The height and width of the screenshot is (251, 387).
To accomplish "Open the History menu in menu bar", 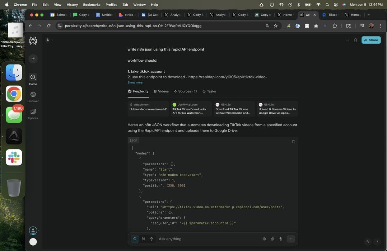I will coord(72,5).
